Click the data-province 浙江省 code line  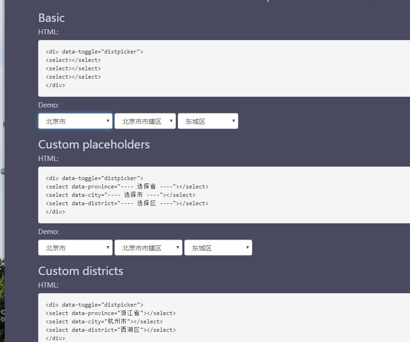tap(111, 313)
